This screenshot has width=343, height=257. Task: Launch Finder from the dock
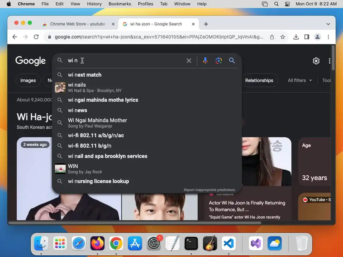point(41,243)
